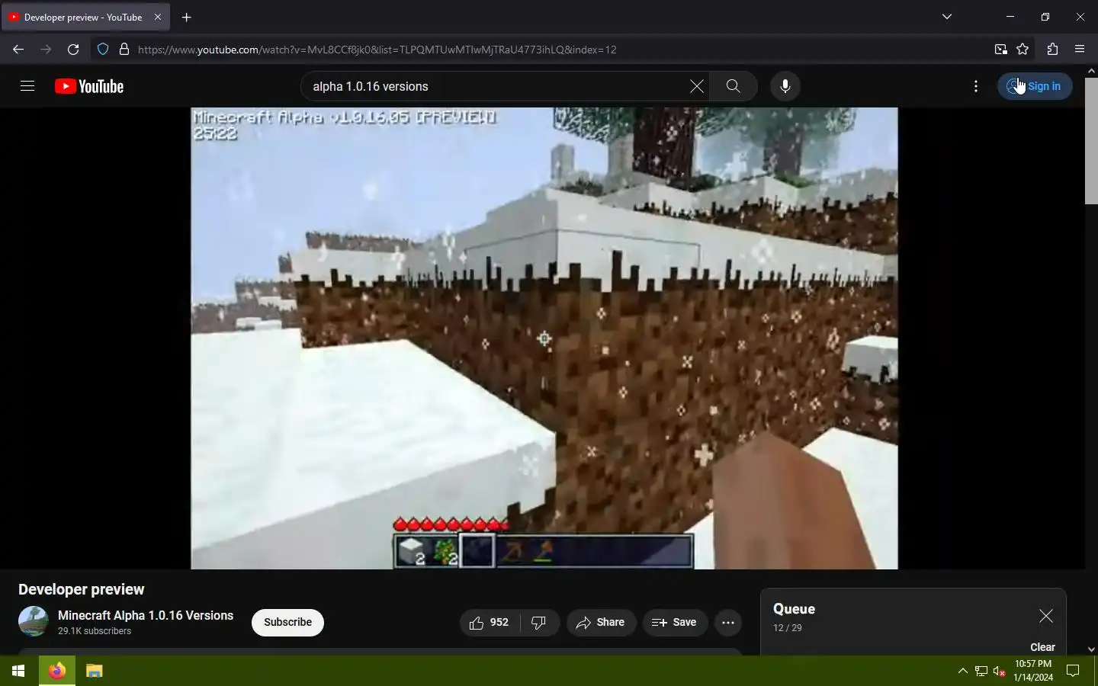Open the channel avatar image
This screenshot has height=686, width=1098.
pyautogui.click(x=34, y=621)
